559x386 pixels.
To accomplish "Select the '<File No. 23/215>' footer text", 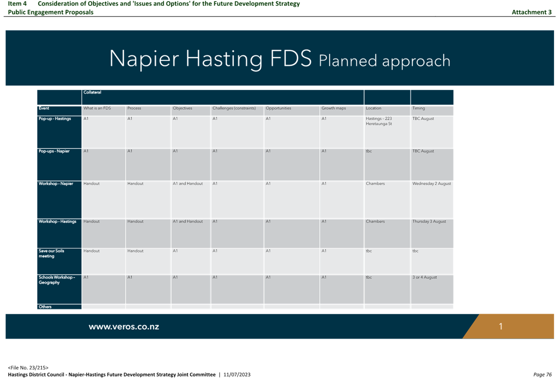I will pyautogui.click(x=28, y=368).
